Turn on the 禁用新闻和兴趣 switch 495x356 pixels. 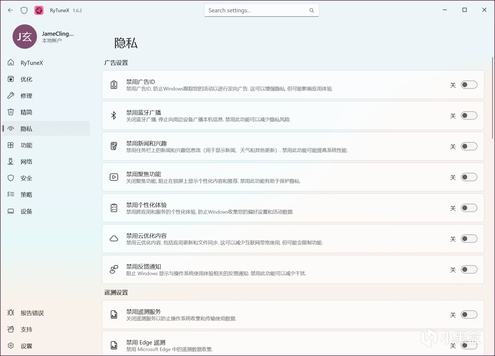click(469, 146)
